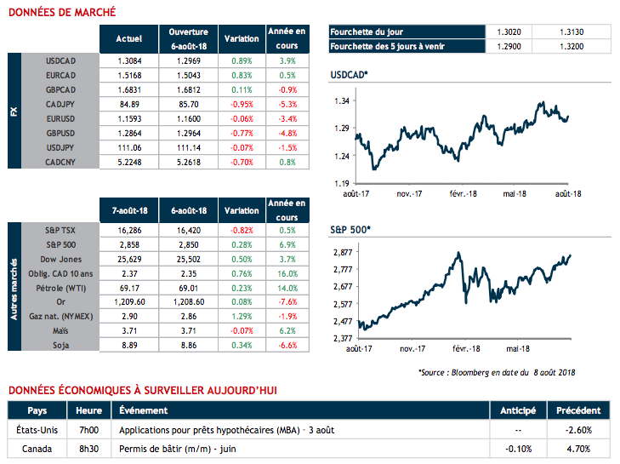This screenshot has height=464, width=620.
Task: Click the "DONNÉES ÉCONOMIQUES À SURVEILLER AUJOURD'HUI" heading
Action: coord(142,391)
